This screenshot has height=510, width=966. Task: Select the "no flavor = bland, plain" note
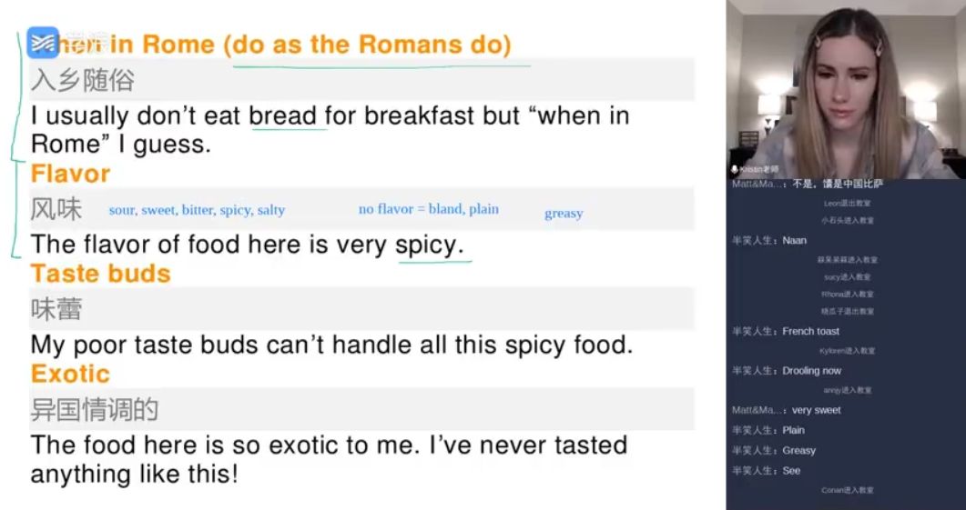coord(428,209)
